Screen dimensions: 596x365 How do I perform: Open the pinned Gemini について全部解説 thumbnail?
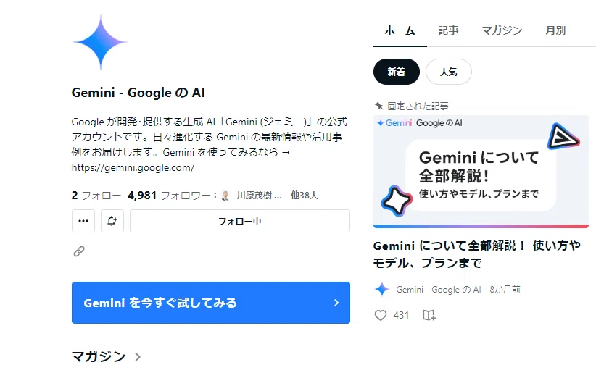pos(481,172)
